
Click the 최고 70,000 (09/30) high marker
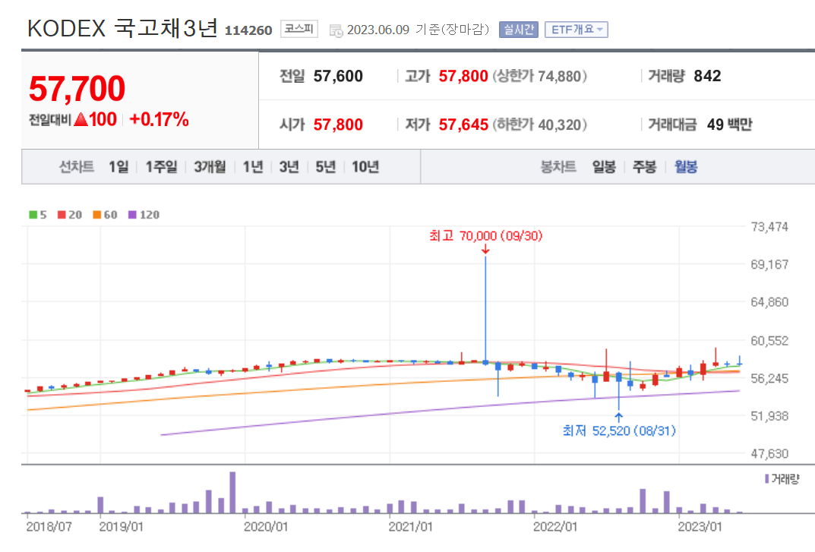coord(485,236)
